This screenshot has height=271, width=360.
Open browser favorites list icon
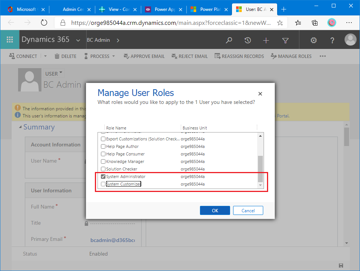(x=298, y=23)
